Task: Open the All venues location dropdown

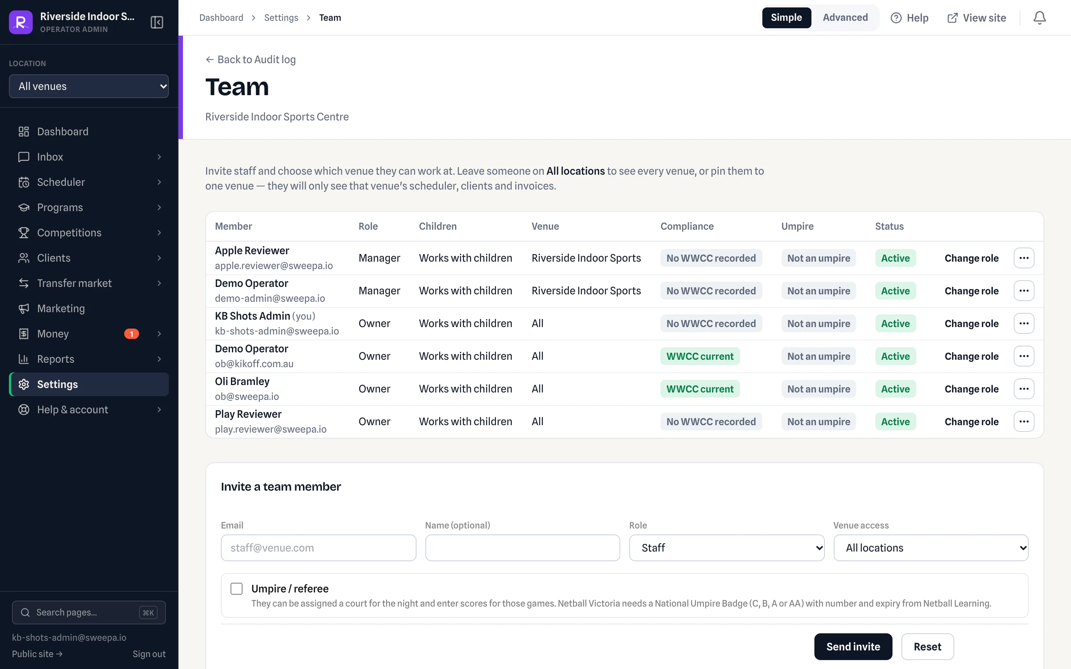Action: [89, 86]
